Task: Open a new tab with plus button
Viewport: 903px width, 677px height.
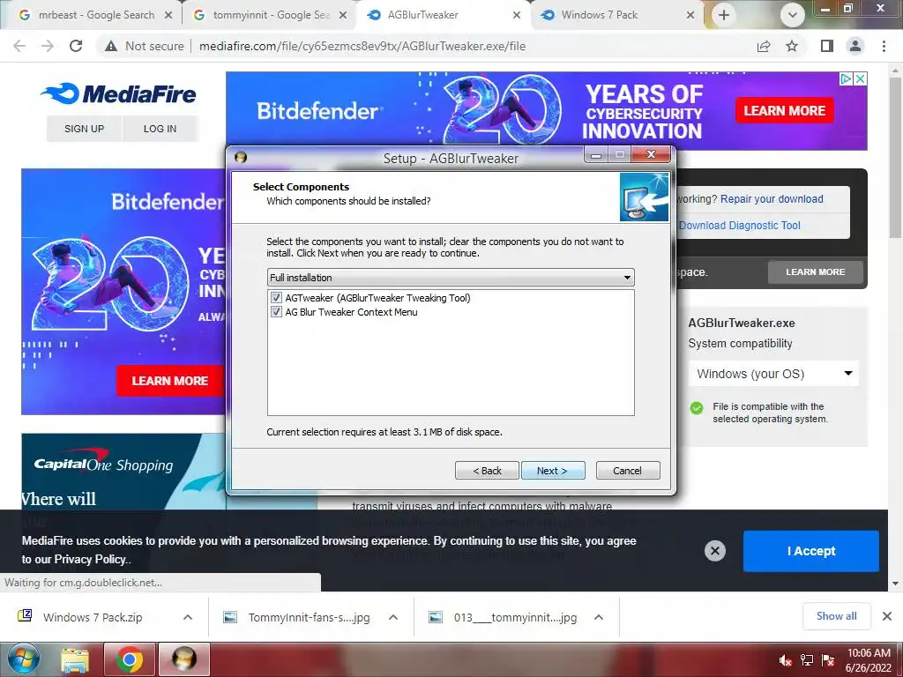Action: tap(724, 15)
